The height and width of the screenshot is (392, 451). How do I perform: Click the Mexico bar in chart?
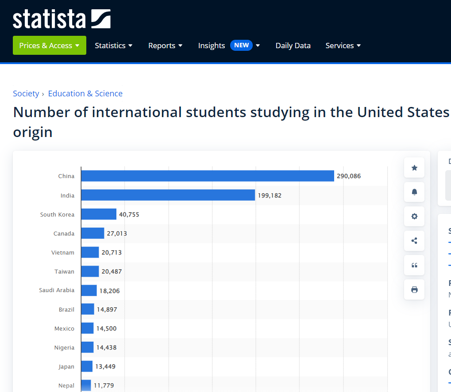pos(88,328)
